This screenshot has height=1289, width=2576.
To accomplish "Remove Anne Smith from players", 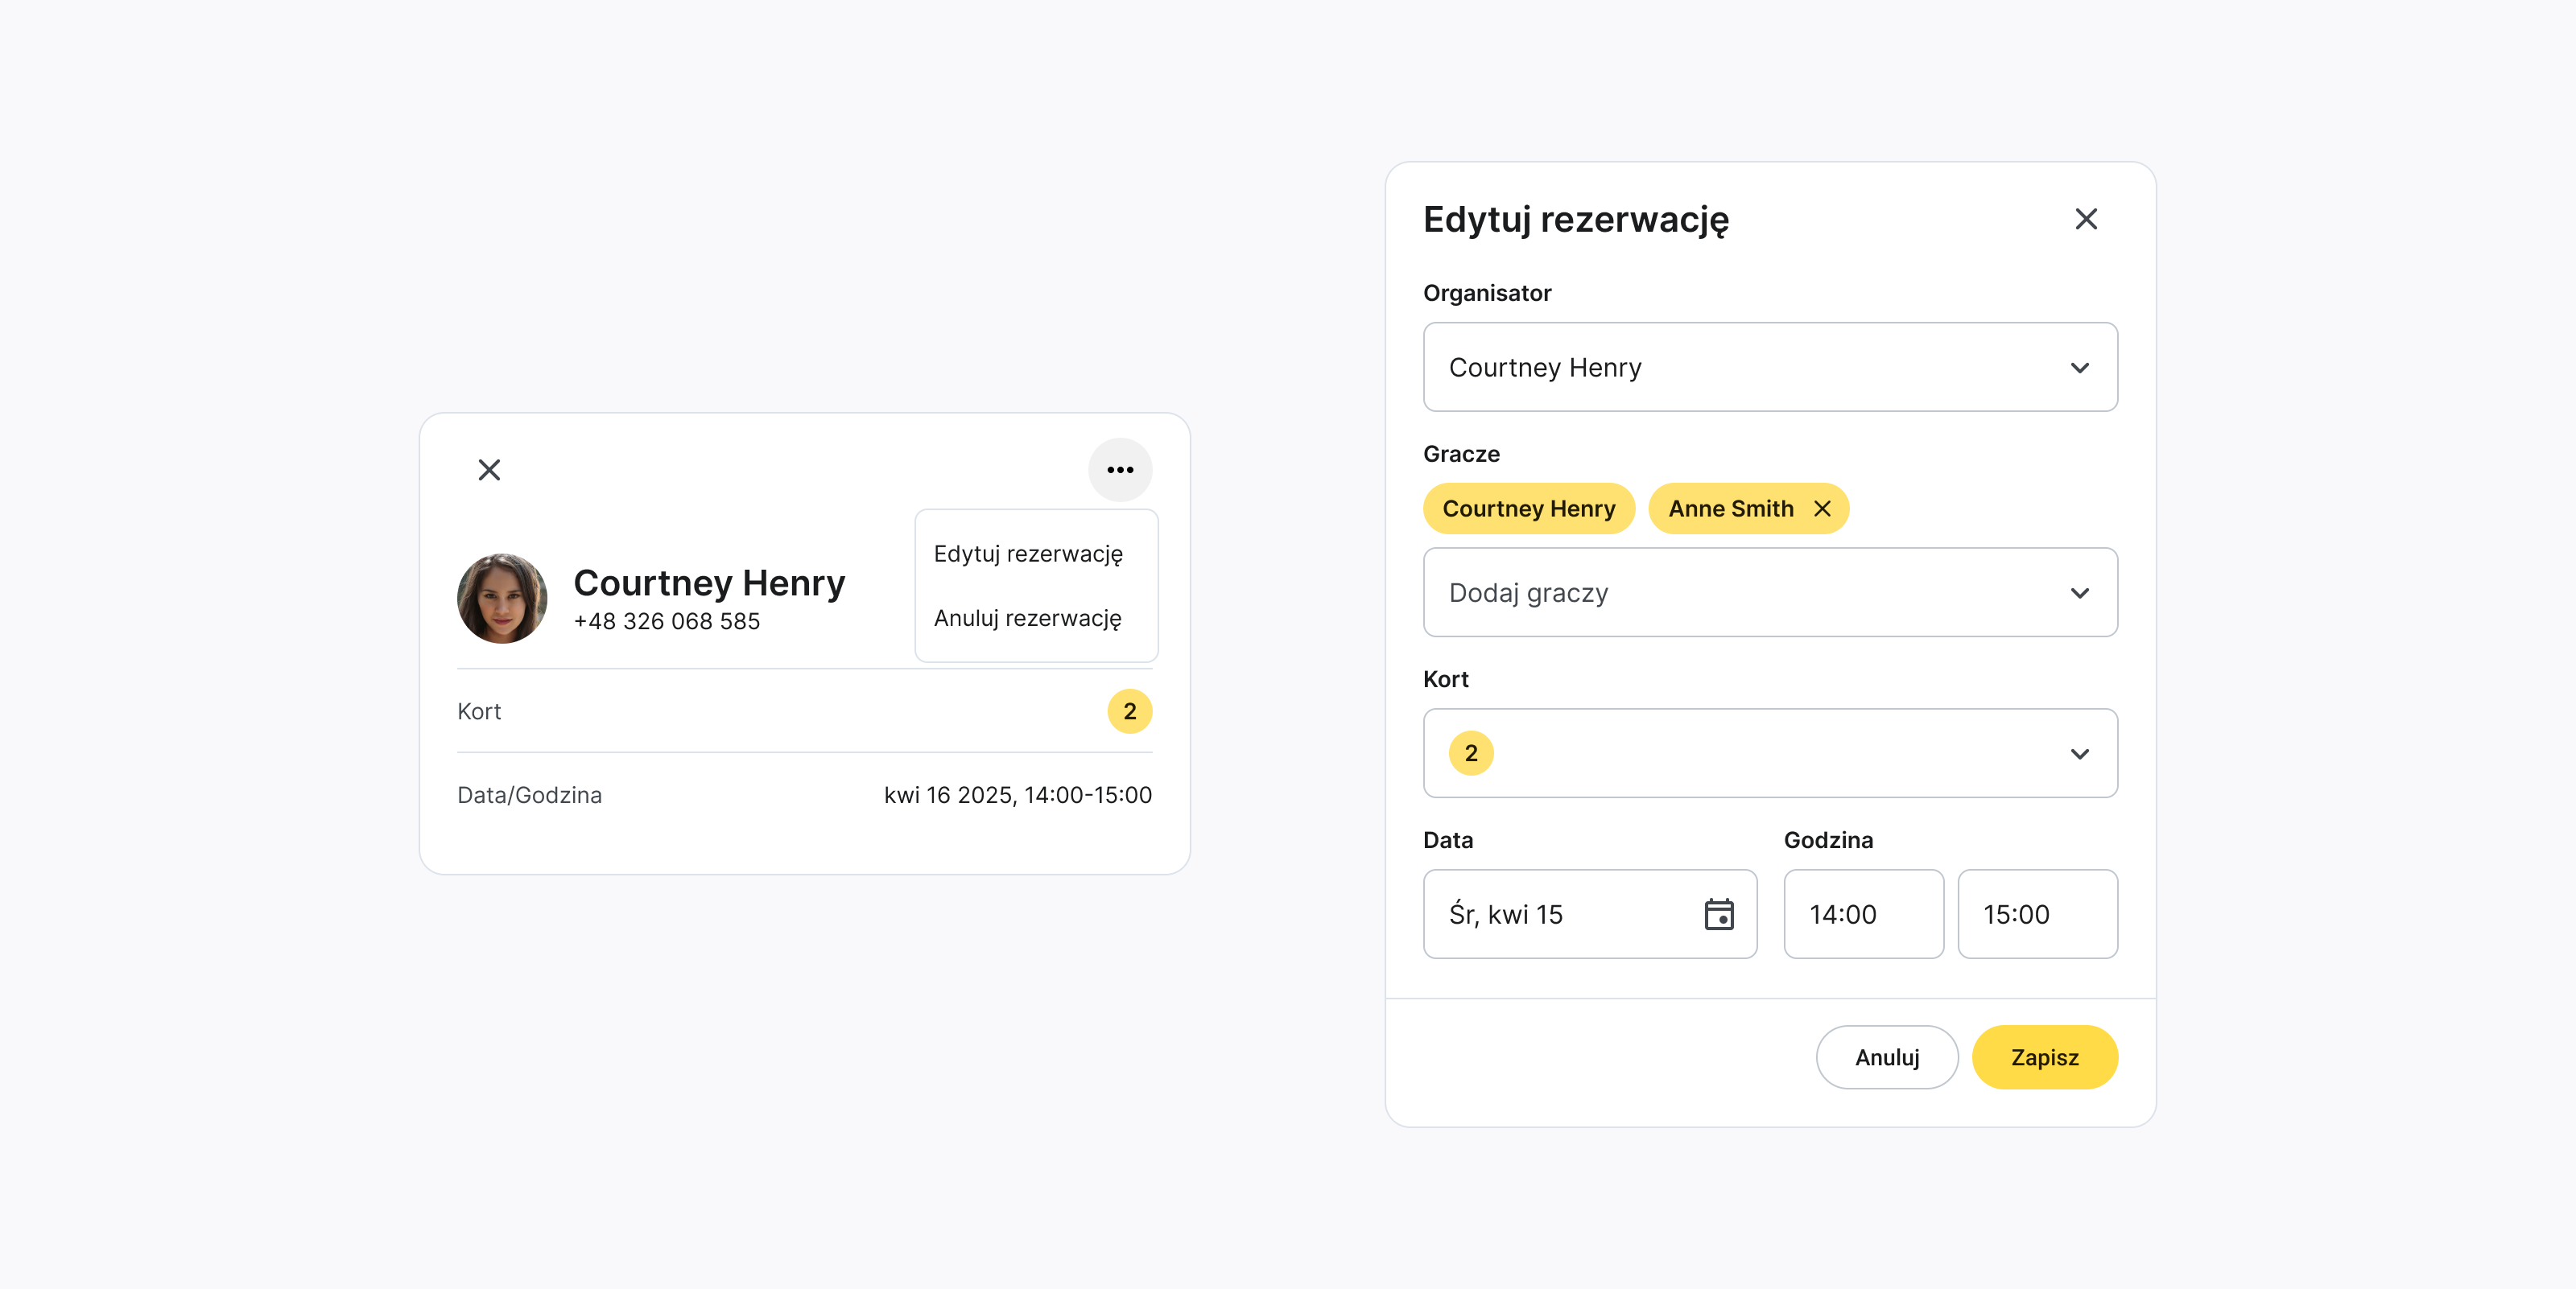I will click(1822, 509).
